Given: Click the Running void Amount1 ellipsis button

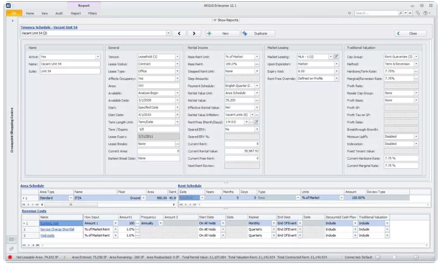Looking at the screenshot, I should click(x=138, y=223).
